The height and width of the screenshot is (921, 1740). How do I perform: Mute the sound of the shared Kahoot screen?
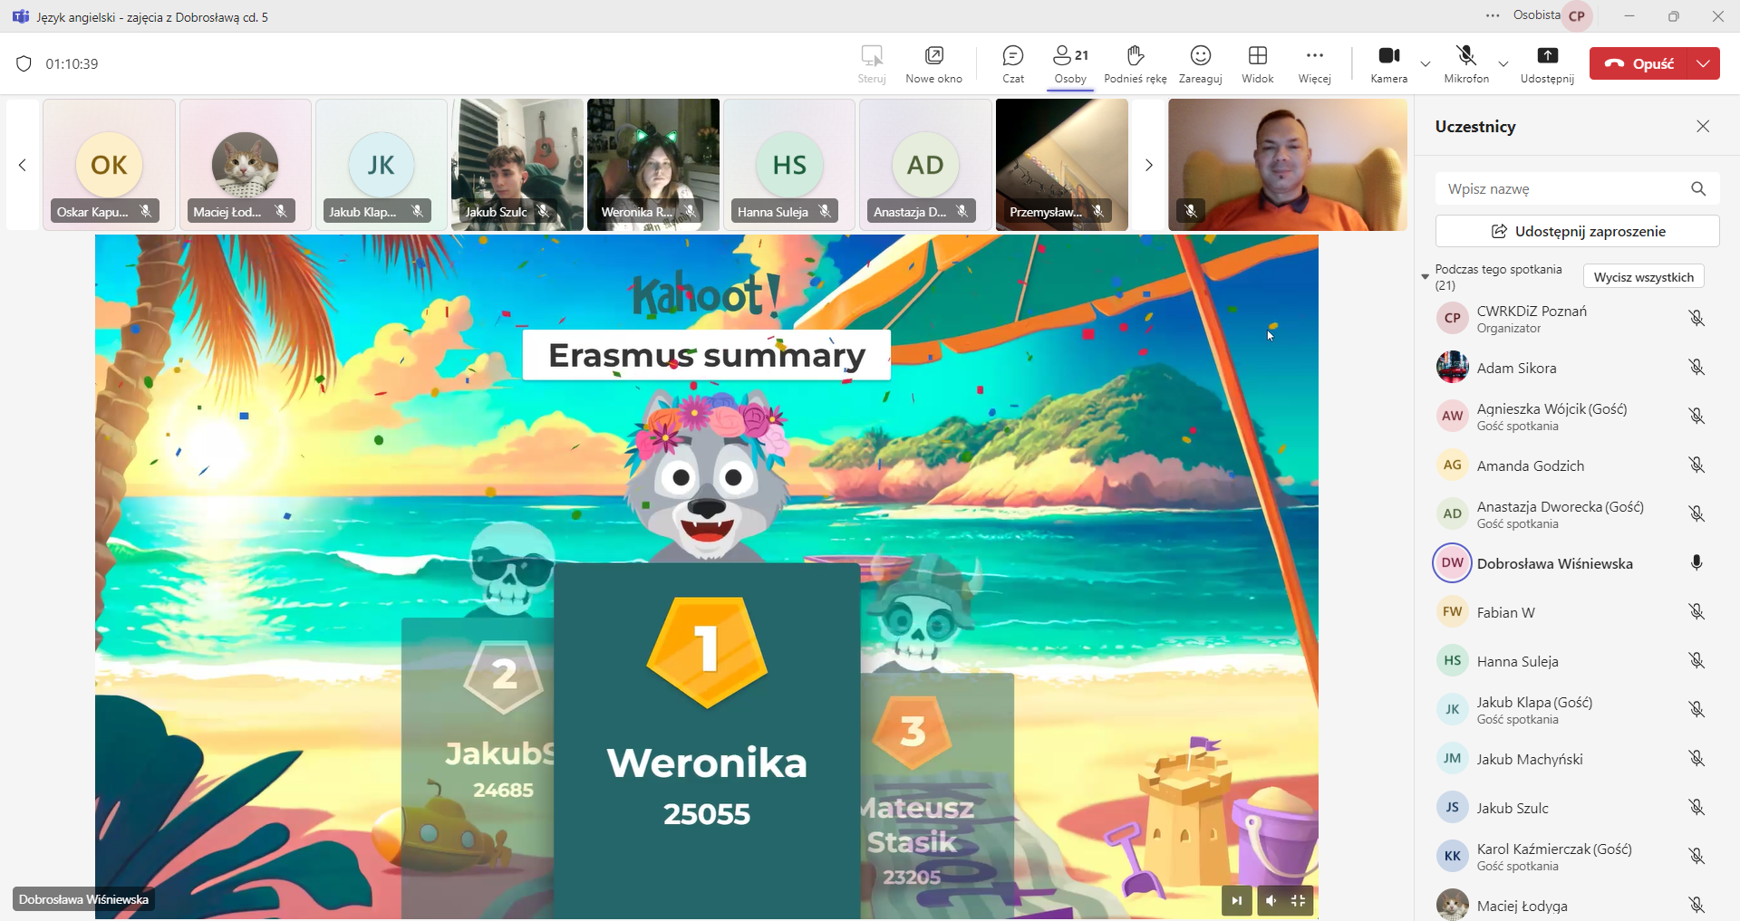click(x=1271, y=900)
